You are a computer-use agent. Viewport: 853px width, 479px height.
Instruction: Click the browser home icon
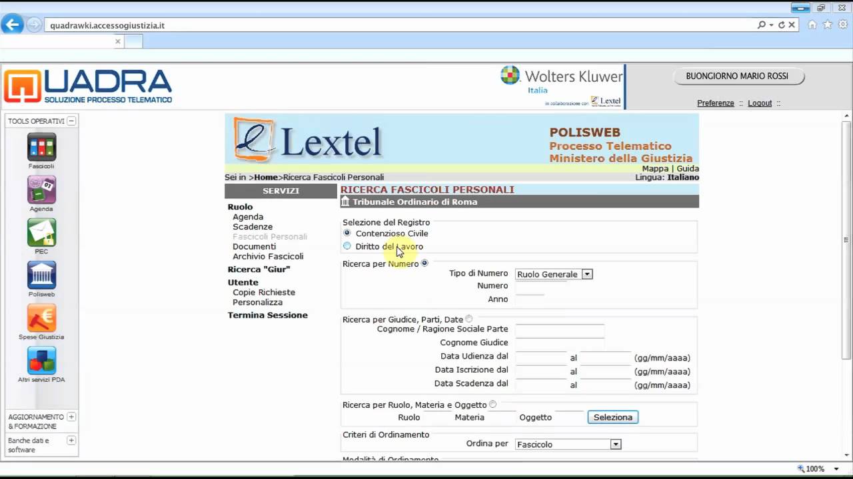[812, 25]
